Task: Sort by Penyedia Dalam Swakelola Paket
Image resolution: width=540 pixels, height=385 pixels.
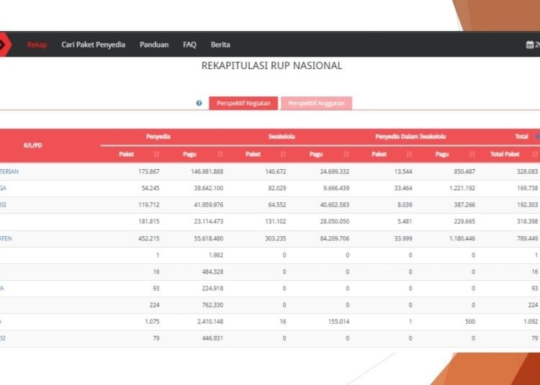Action: click(409, 154)
